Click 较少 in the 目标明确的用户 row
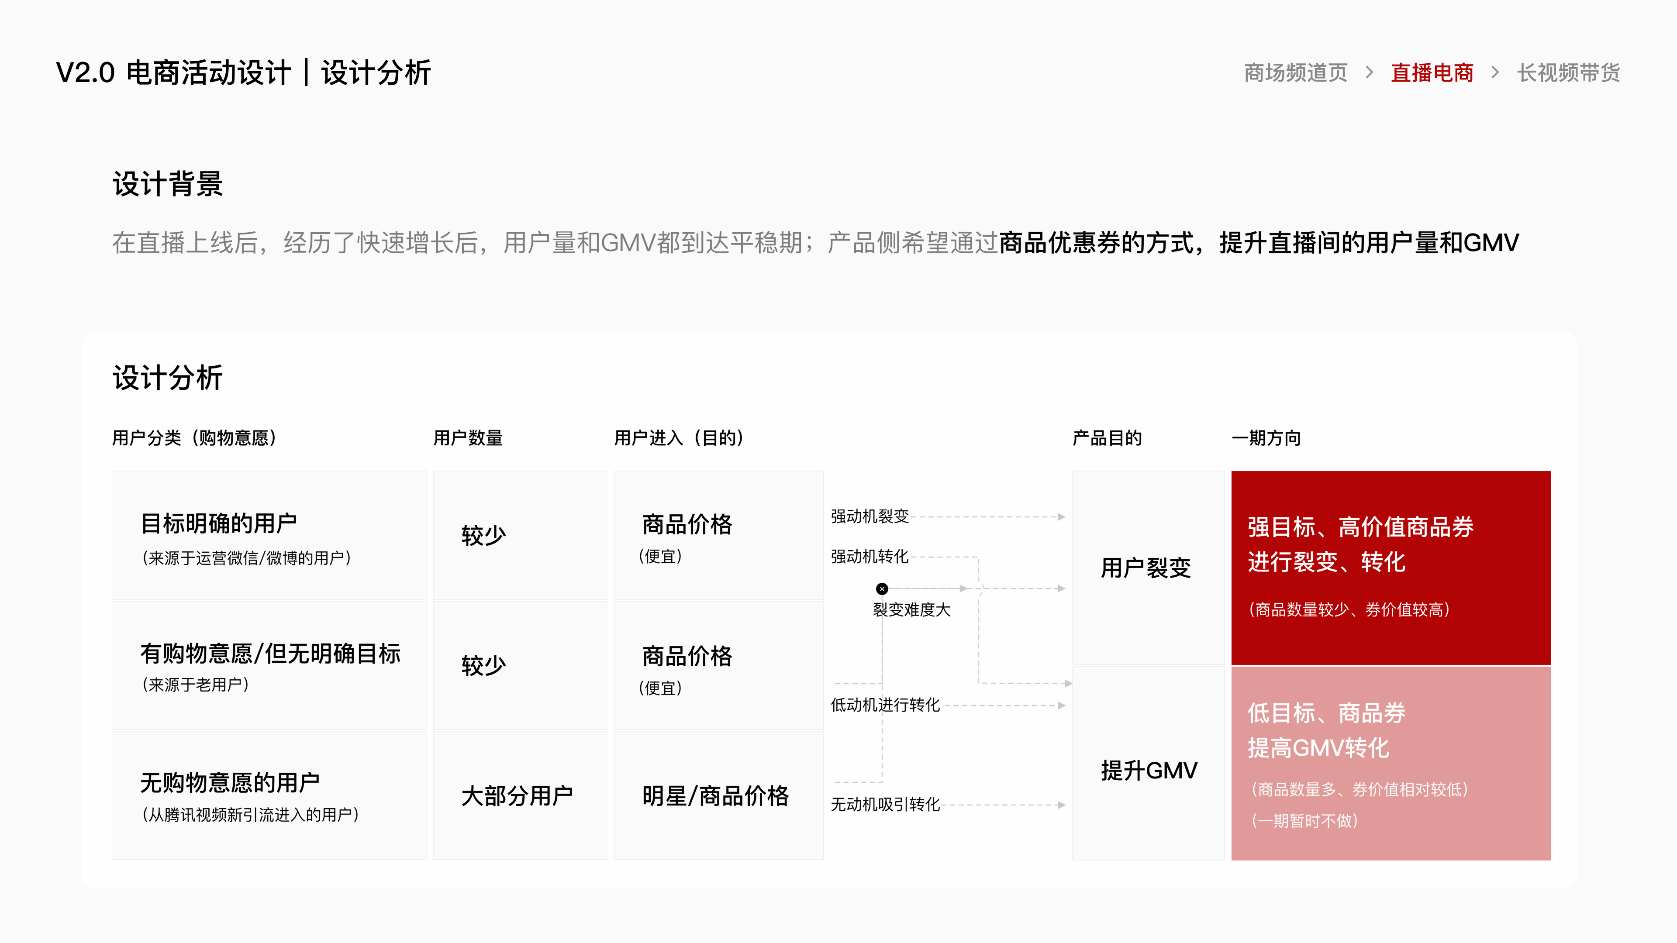Screen dimensions: 1677x943 (x=484, y=535)
